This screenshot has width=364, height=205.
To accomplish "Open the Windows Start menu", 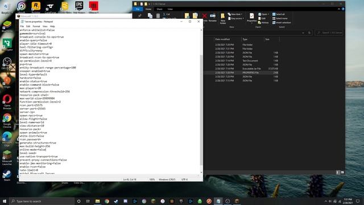I will [x=5, y=201].
